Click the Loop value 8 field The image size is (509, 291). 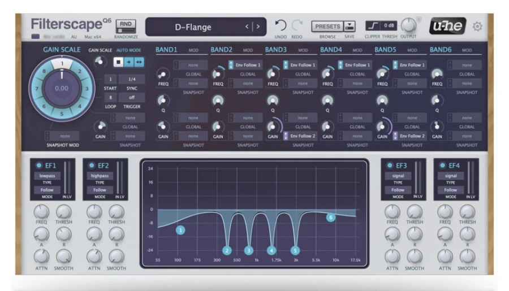(110, 97)
